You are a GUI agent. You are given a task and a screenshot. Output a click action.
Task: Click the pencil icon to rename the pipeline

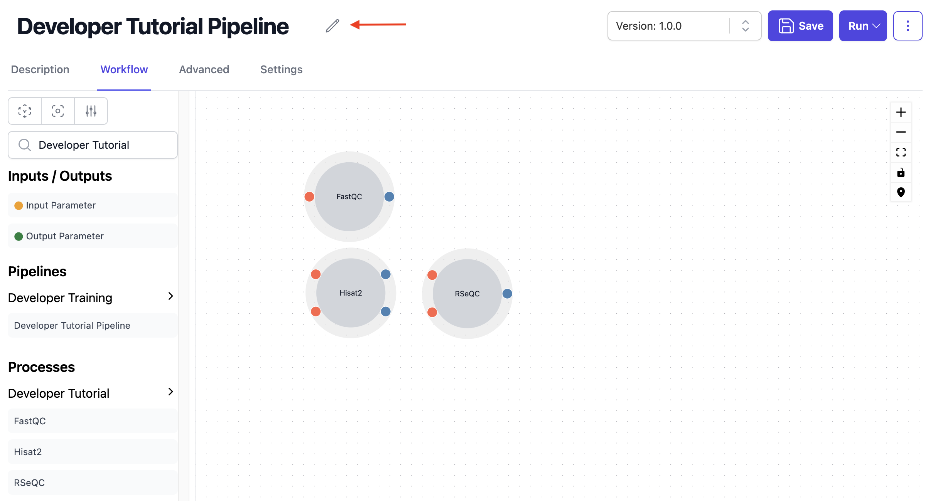click(332, 26)
